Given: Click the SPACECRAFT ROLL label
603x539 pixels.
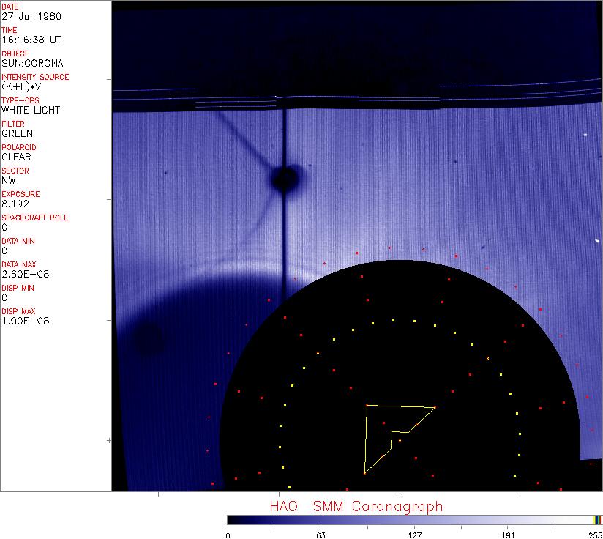Looking at the screenshot, I should [x=35, y=218].
